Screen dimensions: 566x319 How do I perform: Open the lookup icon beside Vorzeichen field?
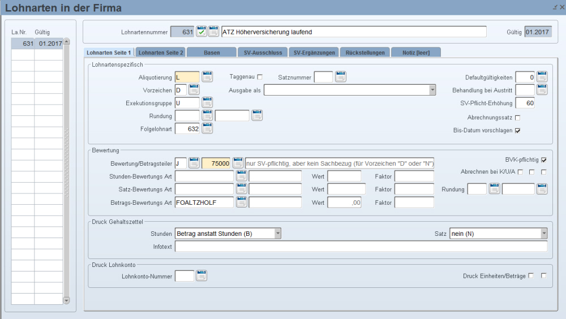tap(194, 89)
